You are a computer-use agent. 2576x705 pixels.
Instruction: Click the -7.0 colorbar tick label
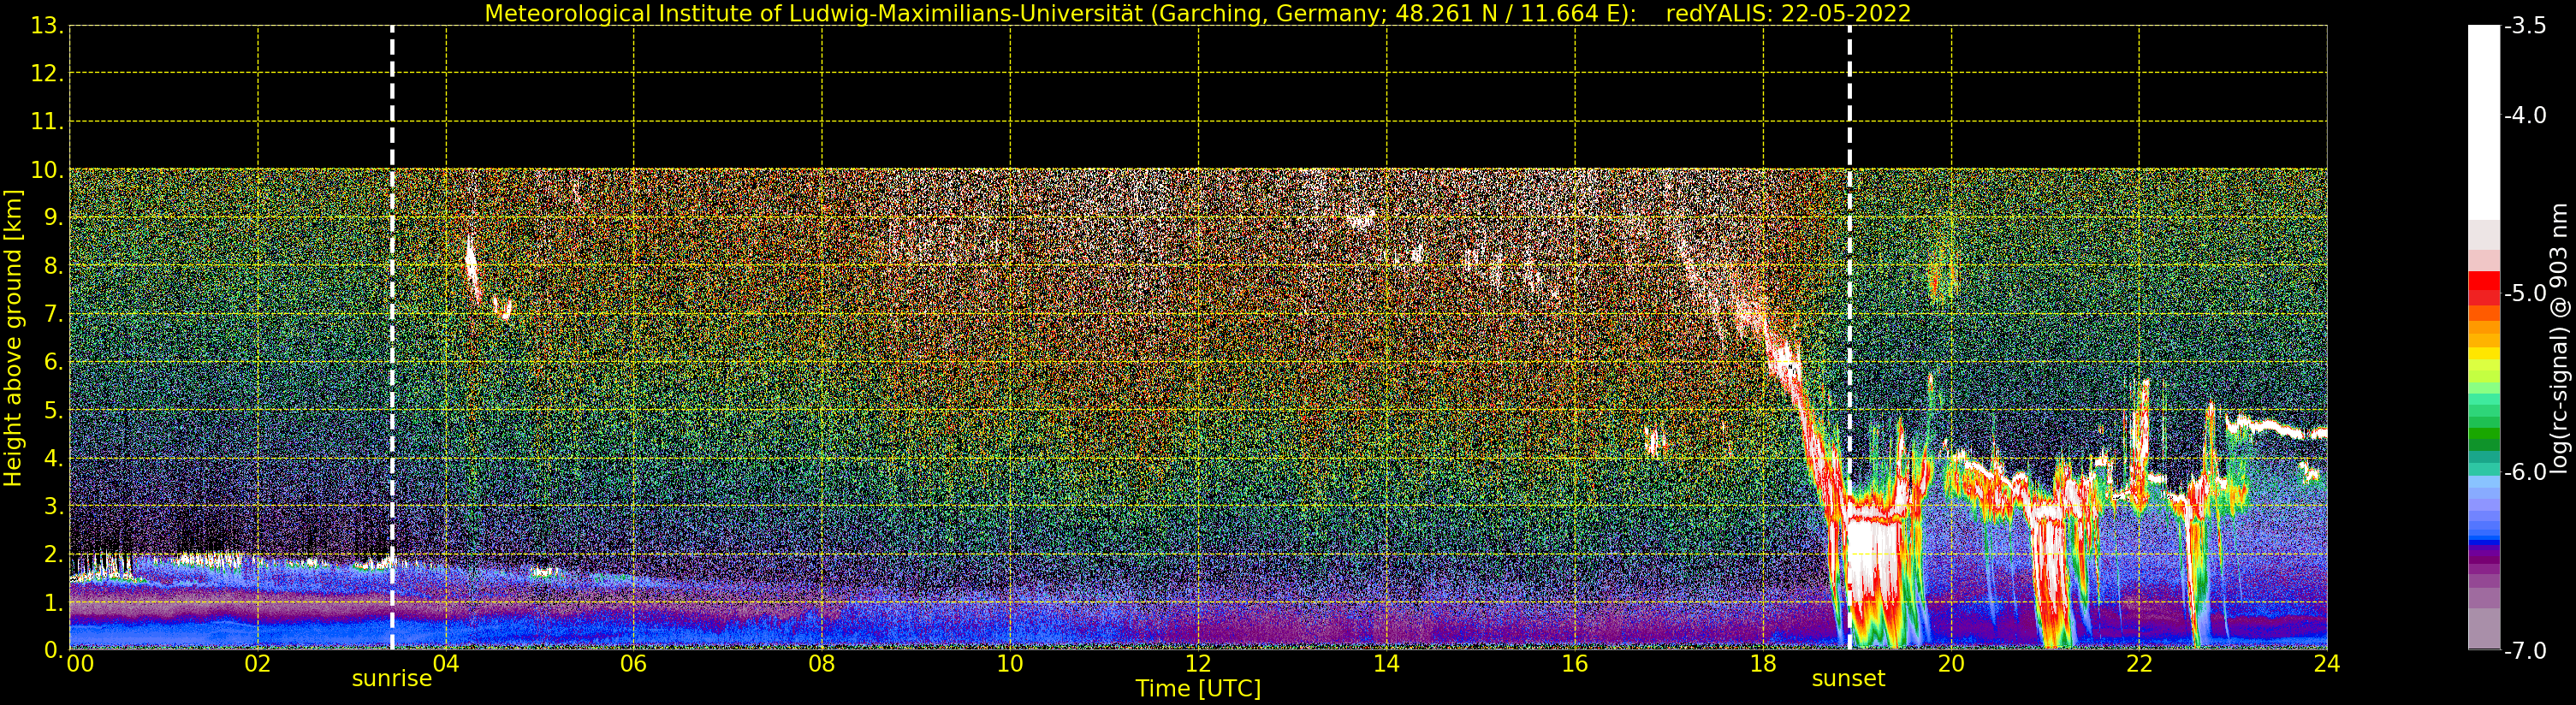2526,651
